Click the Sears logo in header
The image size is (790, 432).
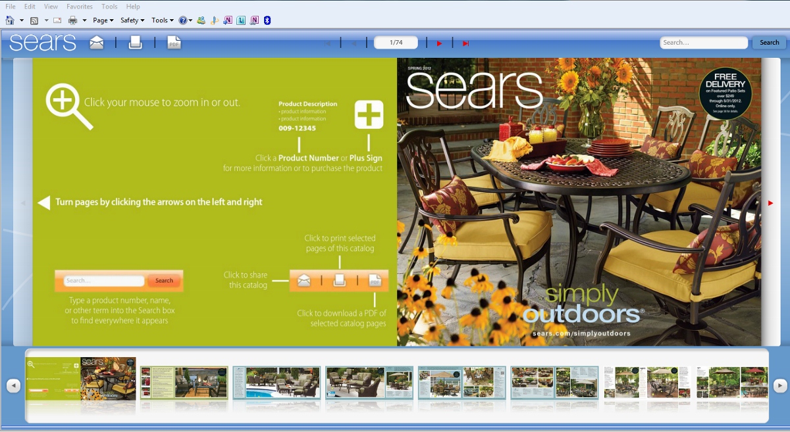click(43, 42)
